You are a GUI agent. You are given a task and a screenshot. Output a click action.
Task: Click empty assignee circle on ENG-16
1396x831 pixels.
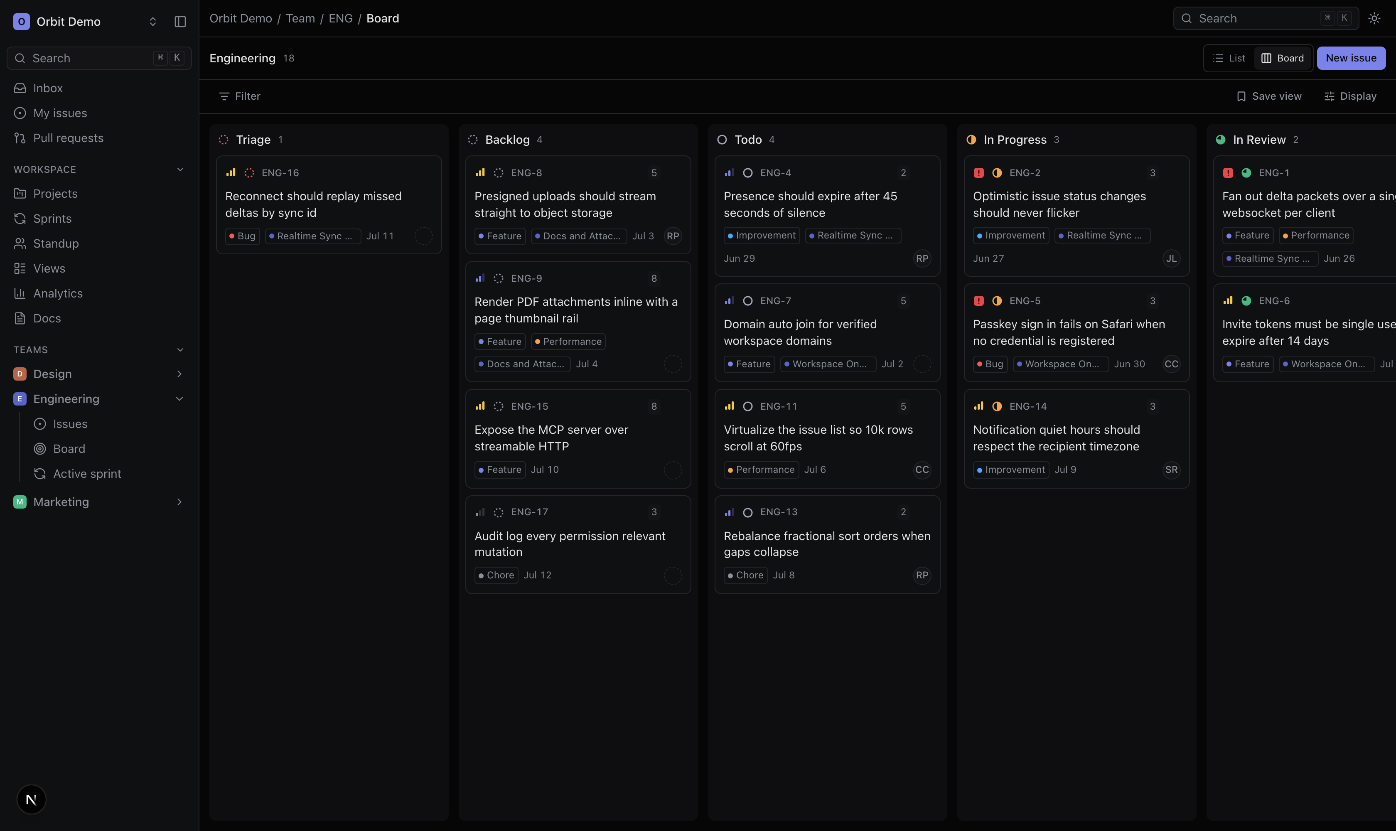423,236
